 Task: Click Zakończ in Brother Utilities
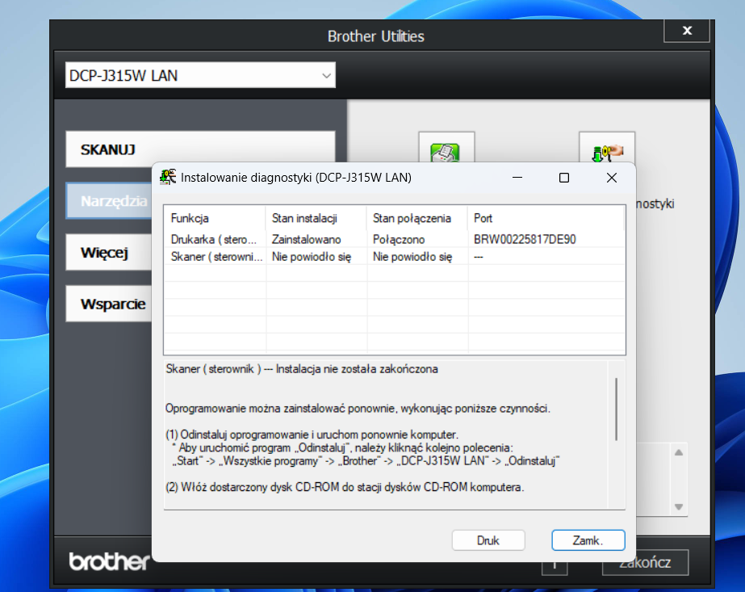click(x=645, y=562)
